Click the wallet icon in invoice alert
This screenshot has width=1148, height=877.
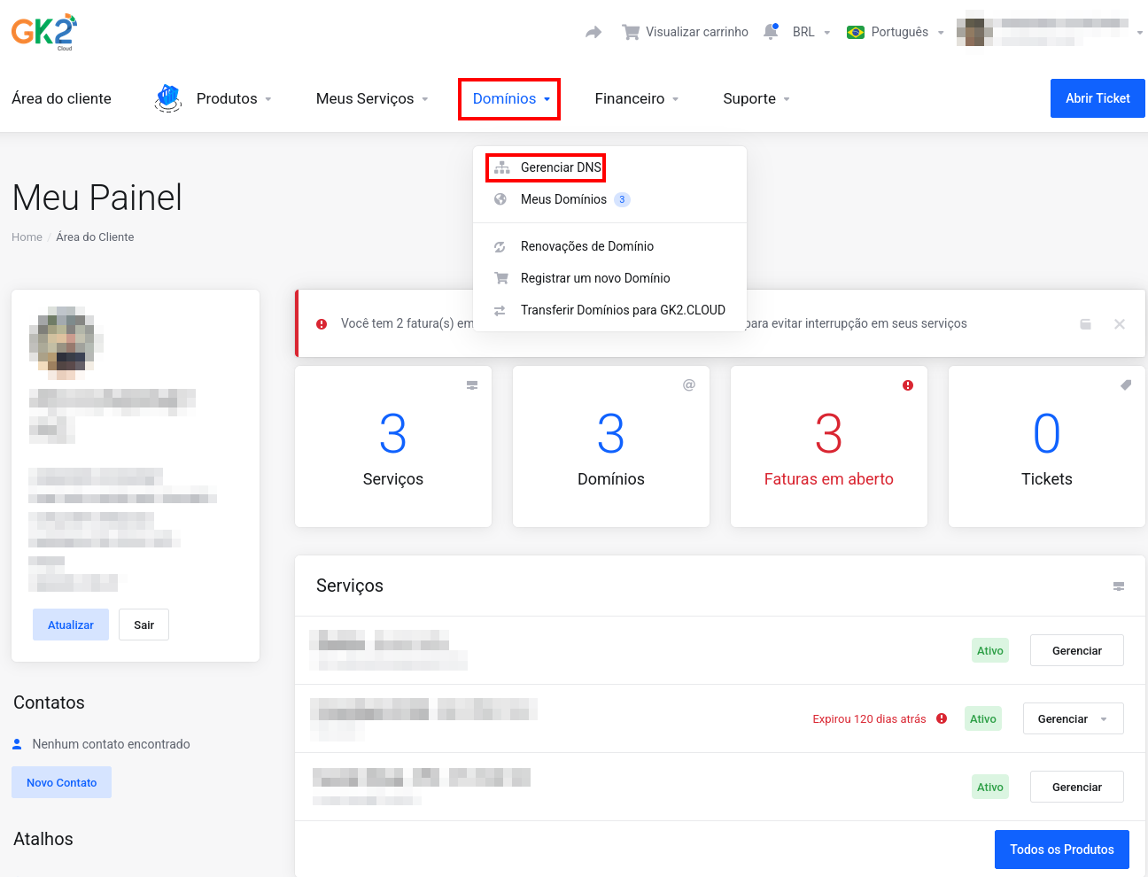(1086, 324)
